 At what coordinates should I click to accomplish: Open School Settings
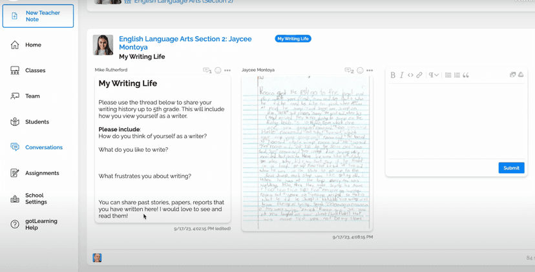click(36, 198)
